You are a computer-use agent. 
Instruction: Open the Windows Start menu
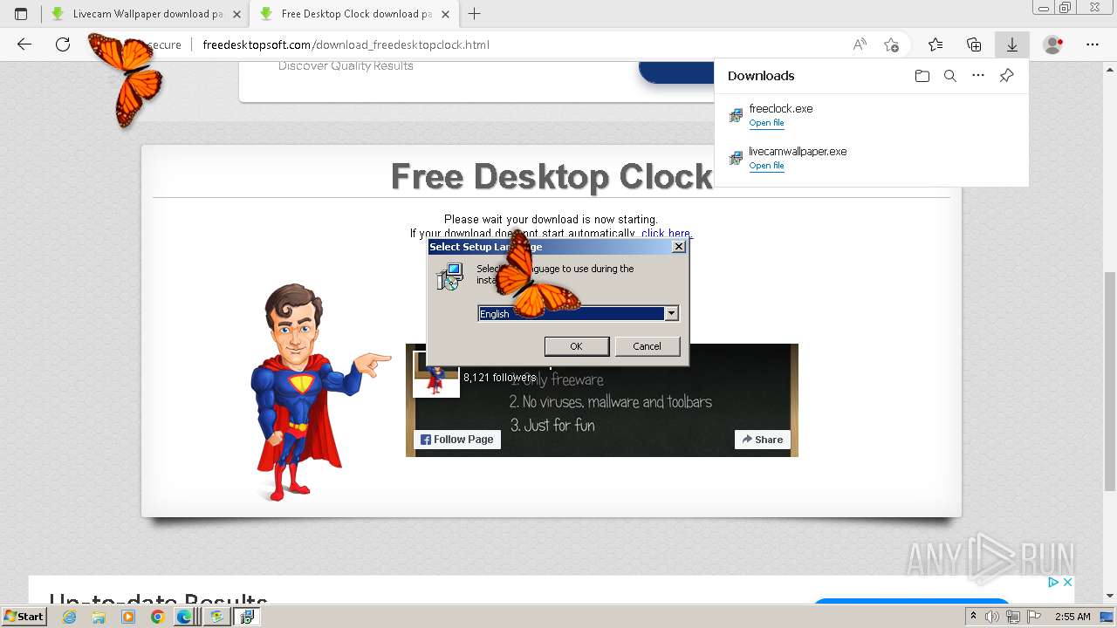[x=24, y=617]
